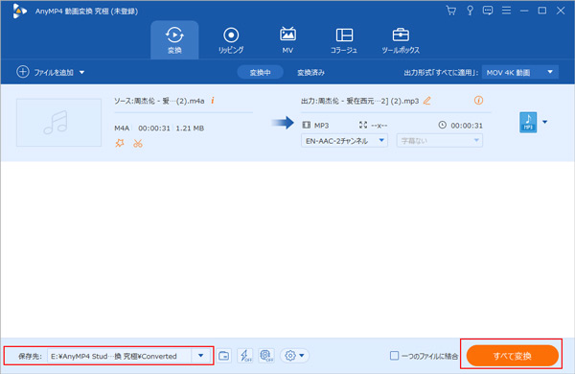Image resolution: width=575 pixels, height=374 pixels.
Task: Switch to the 変換 tab
Action: 174,40
